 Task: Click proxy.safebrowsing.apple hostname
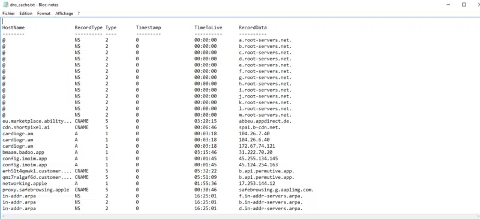pyautogui.click(x=36, y=190)
